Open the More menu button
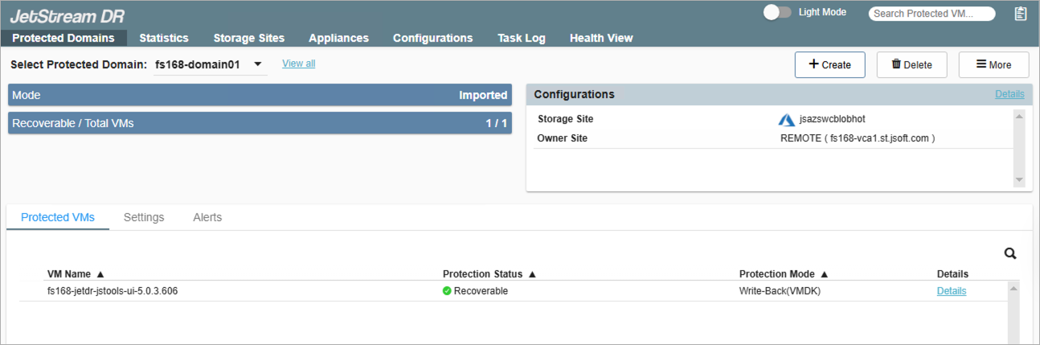The image size is (1040, 345). (993, 64)
